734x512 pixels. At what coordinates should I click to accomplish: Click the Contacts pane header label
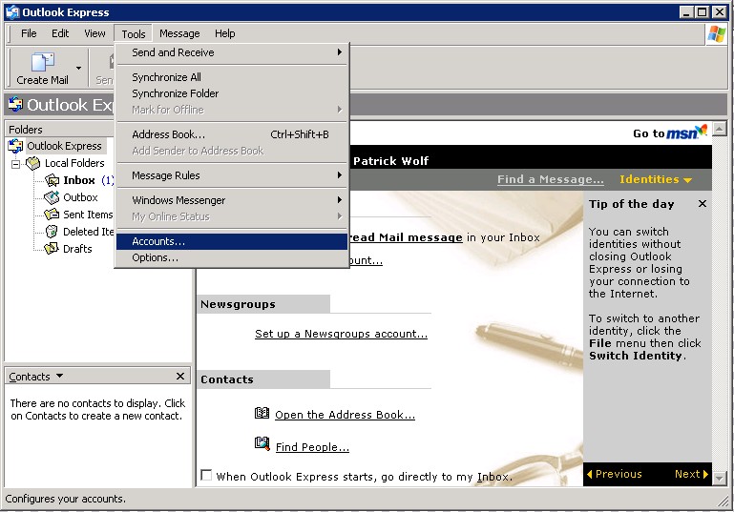pos(30,377)
